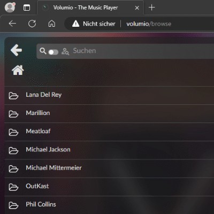Image resolution: width=214 pixels, height=214 pixels.
Task: Open the Lana Del Rey folder
Action: click(109, 95)
